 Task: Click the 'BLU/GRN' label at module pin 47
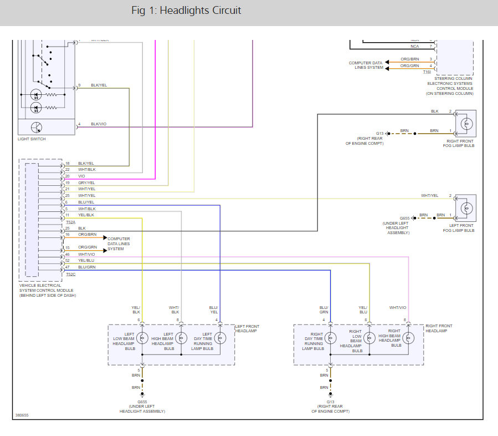point(87,267)
